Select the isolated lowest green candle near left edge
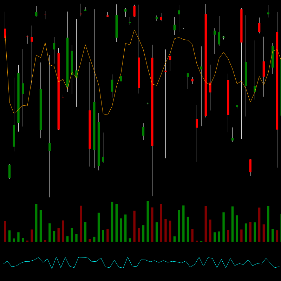Image resolution: width=281 pixels, height=281 pixels. [9, 171]
